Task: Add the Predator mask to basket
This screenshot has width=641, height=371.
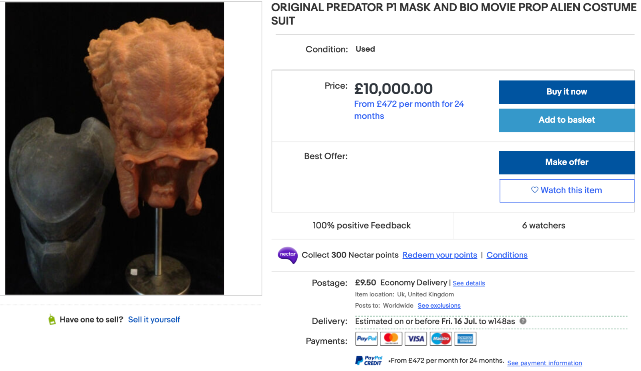Action: click(566, 120)
